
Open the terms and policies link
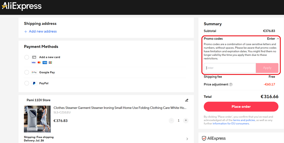click(243, 120)
